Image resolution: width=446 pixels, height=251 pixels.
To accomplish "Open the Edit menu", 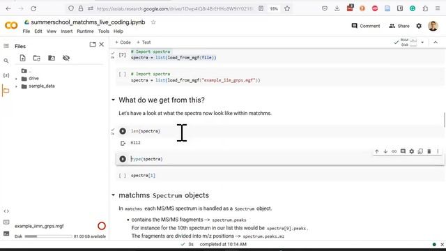I will tap(38, 31).
